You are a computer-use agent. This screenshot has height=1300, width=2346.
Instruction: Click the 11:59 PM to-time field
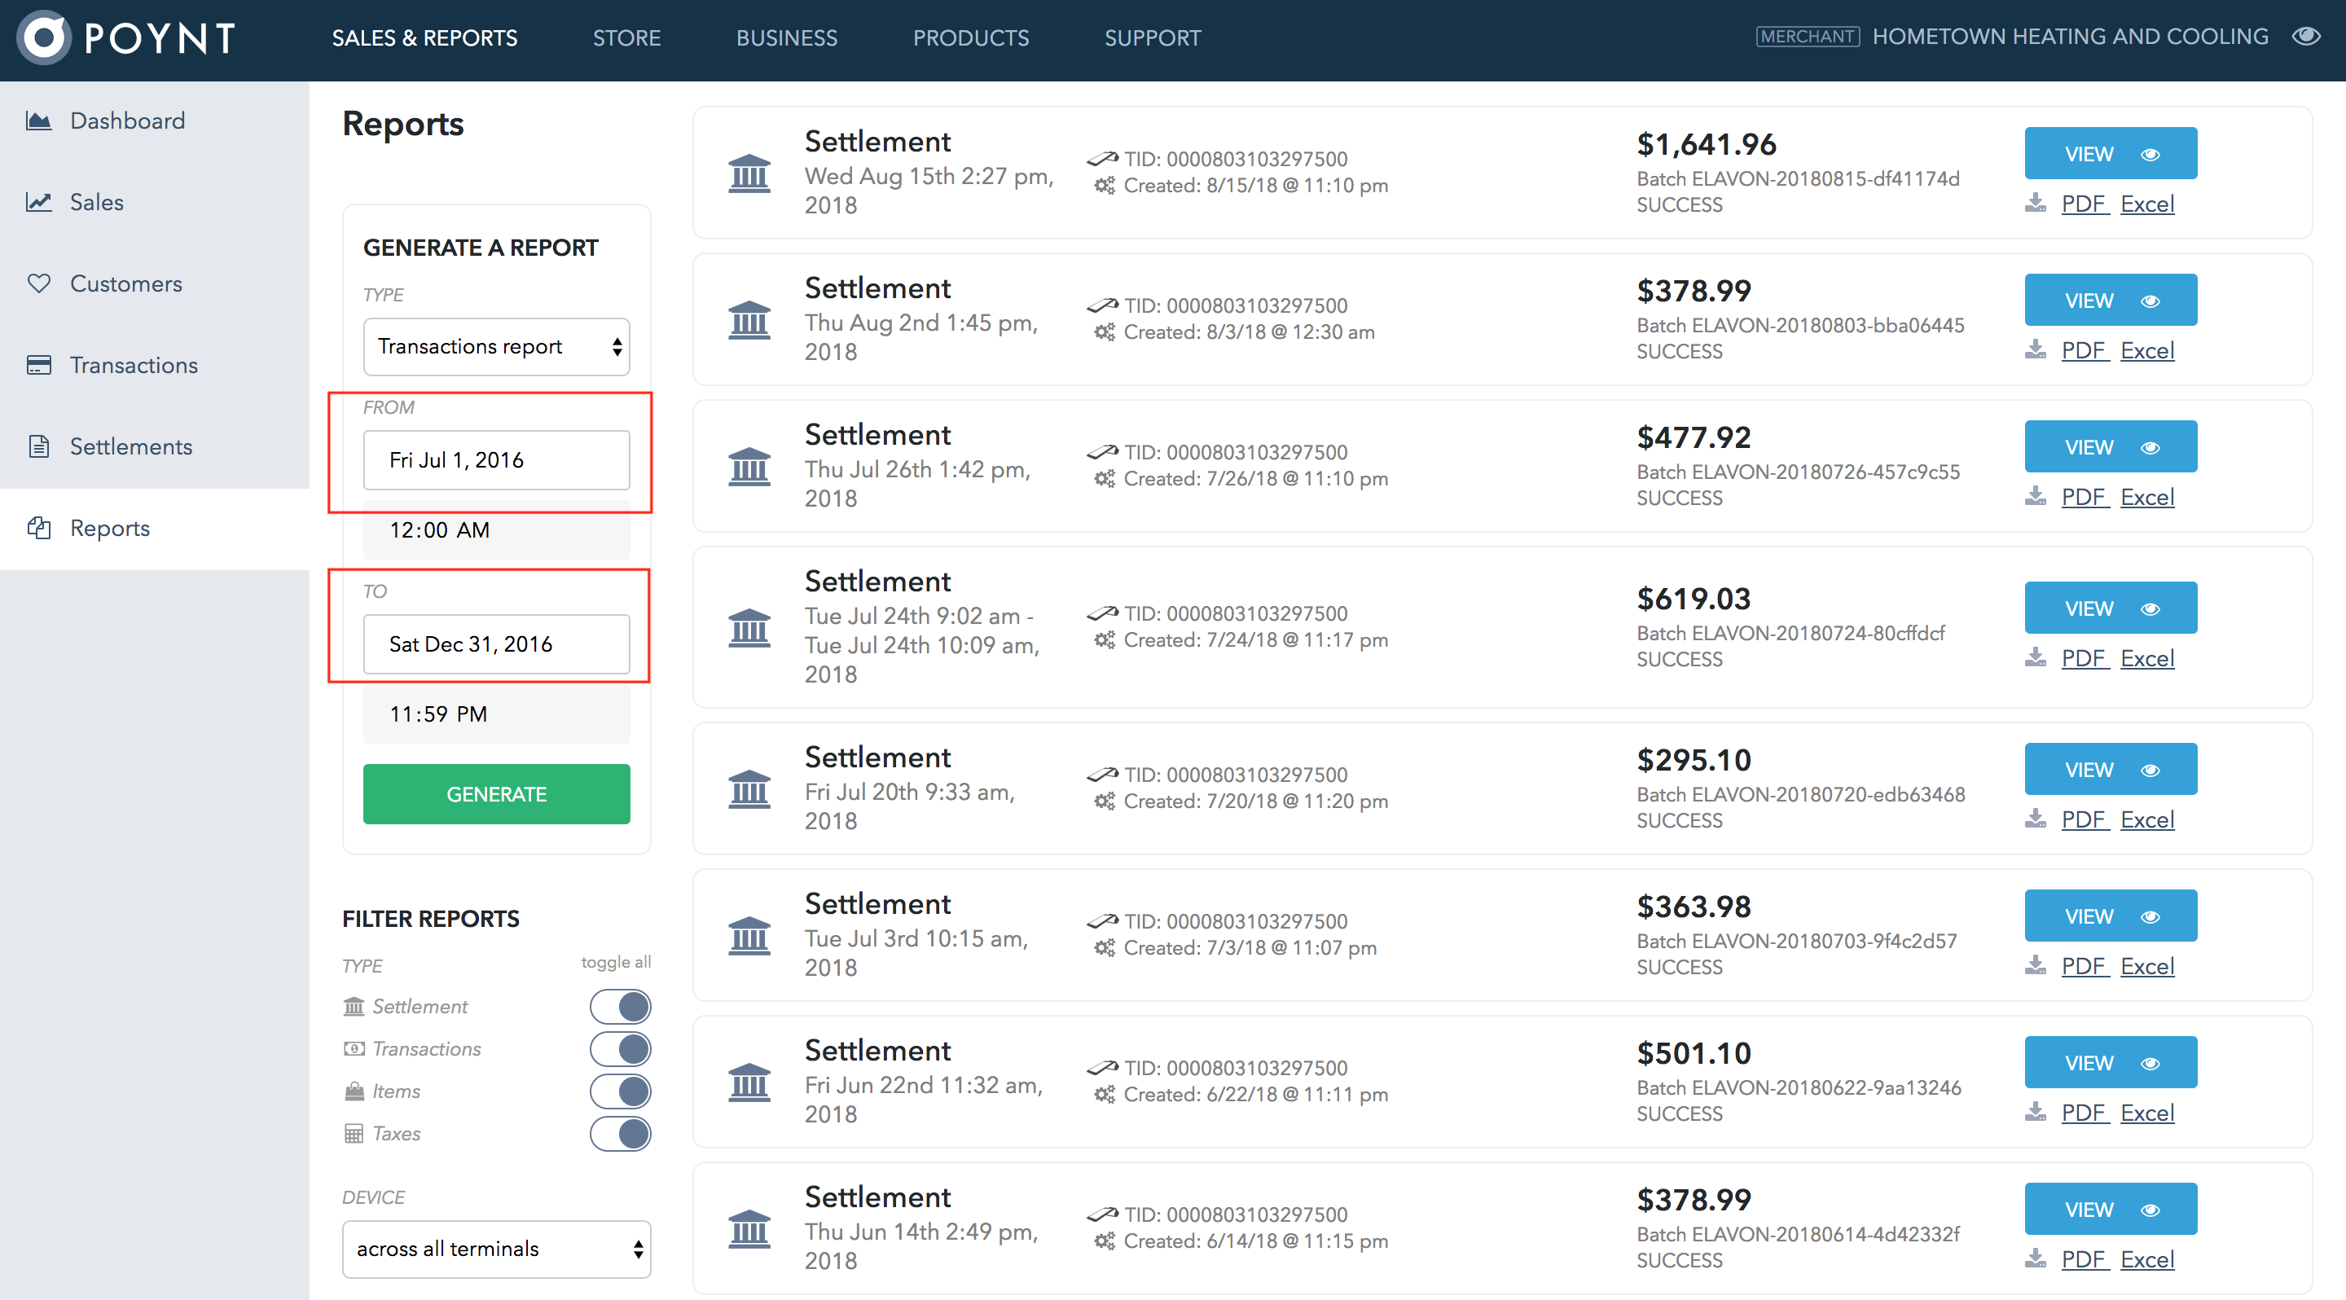tap(496, 714)
